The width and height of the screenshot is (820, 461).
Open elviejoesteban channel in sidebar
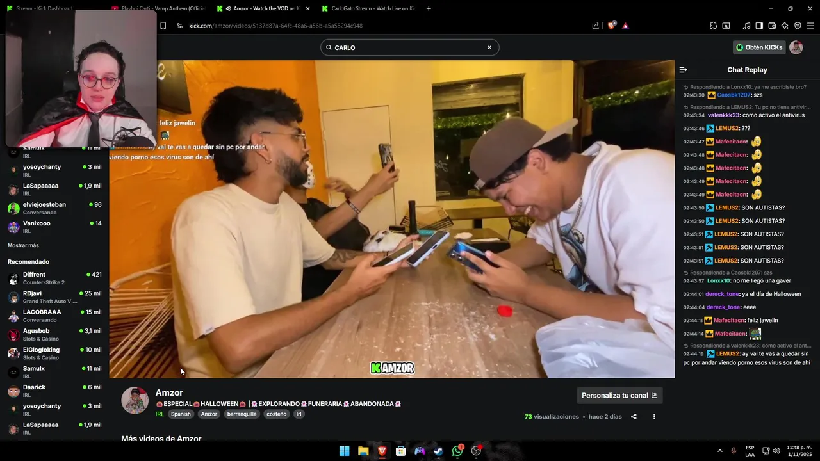[54, 208]
